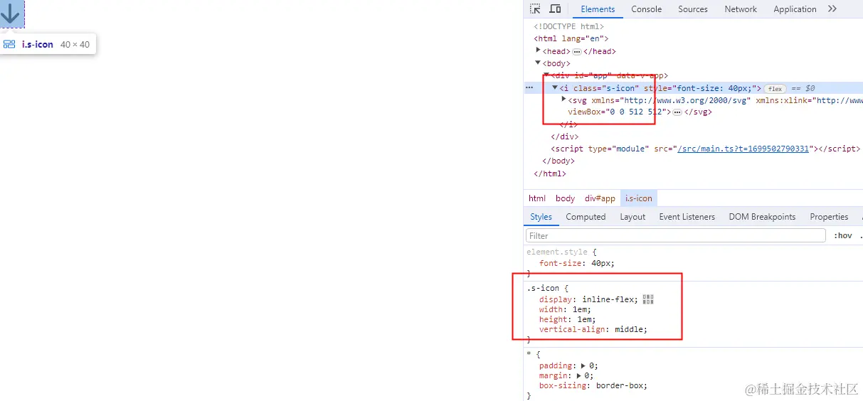
Task: Select the html lang="en" node
Action: 571,38
